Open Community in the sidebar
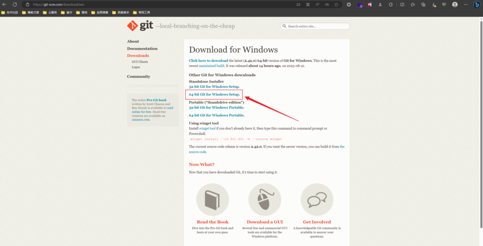Screen dimensions: 483x246 138,76
